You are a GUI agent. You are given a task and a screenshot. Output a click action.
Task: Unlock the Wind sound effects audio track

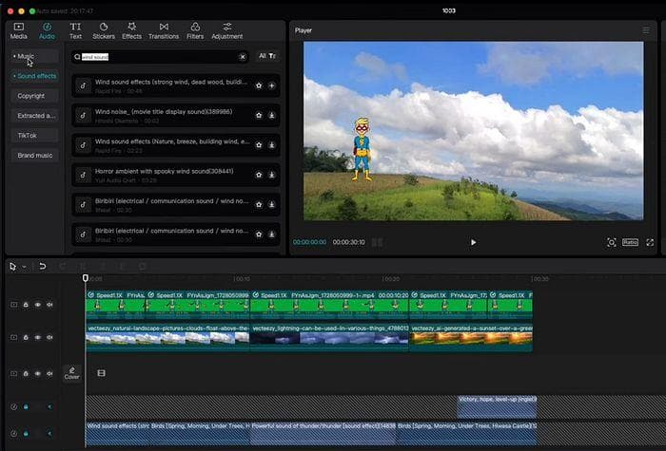click(26, 434)
